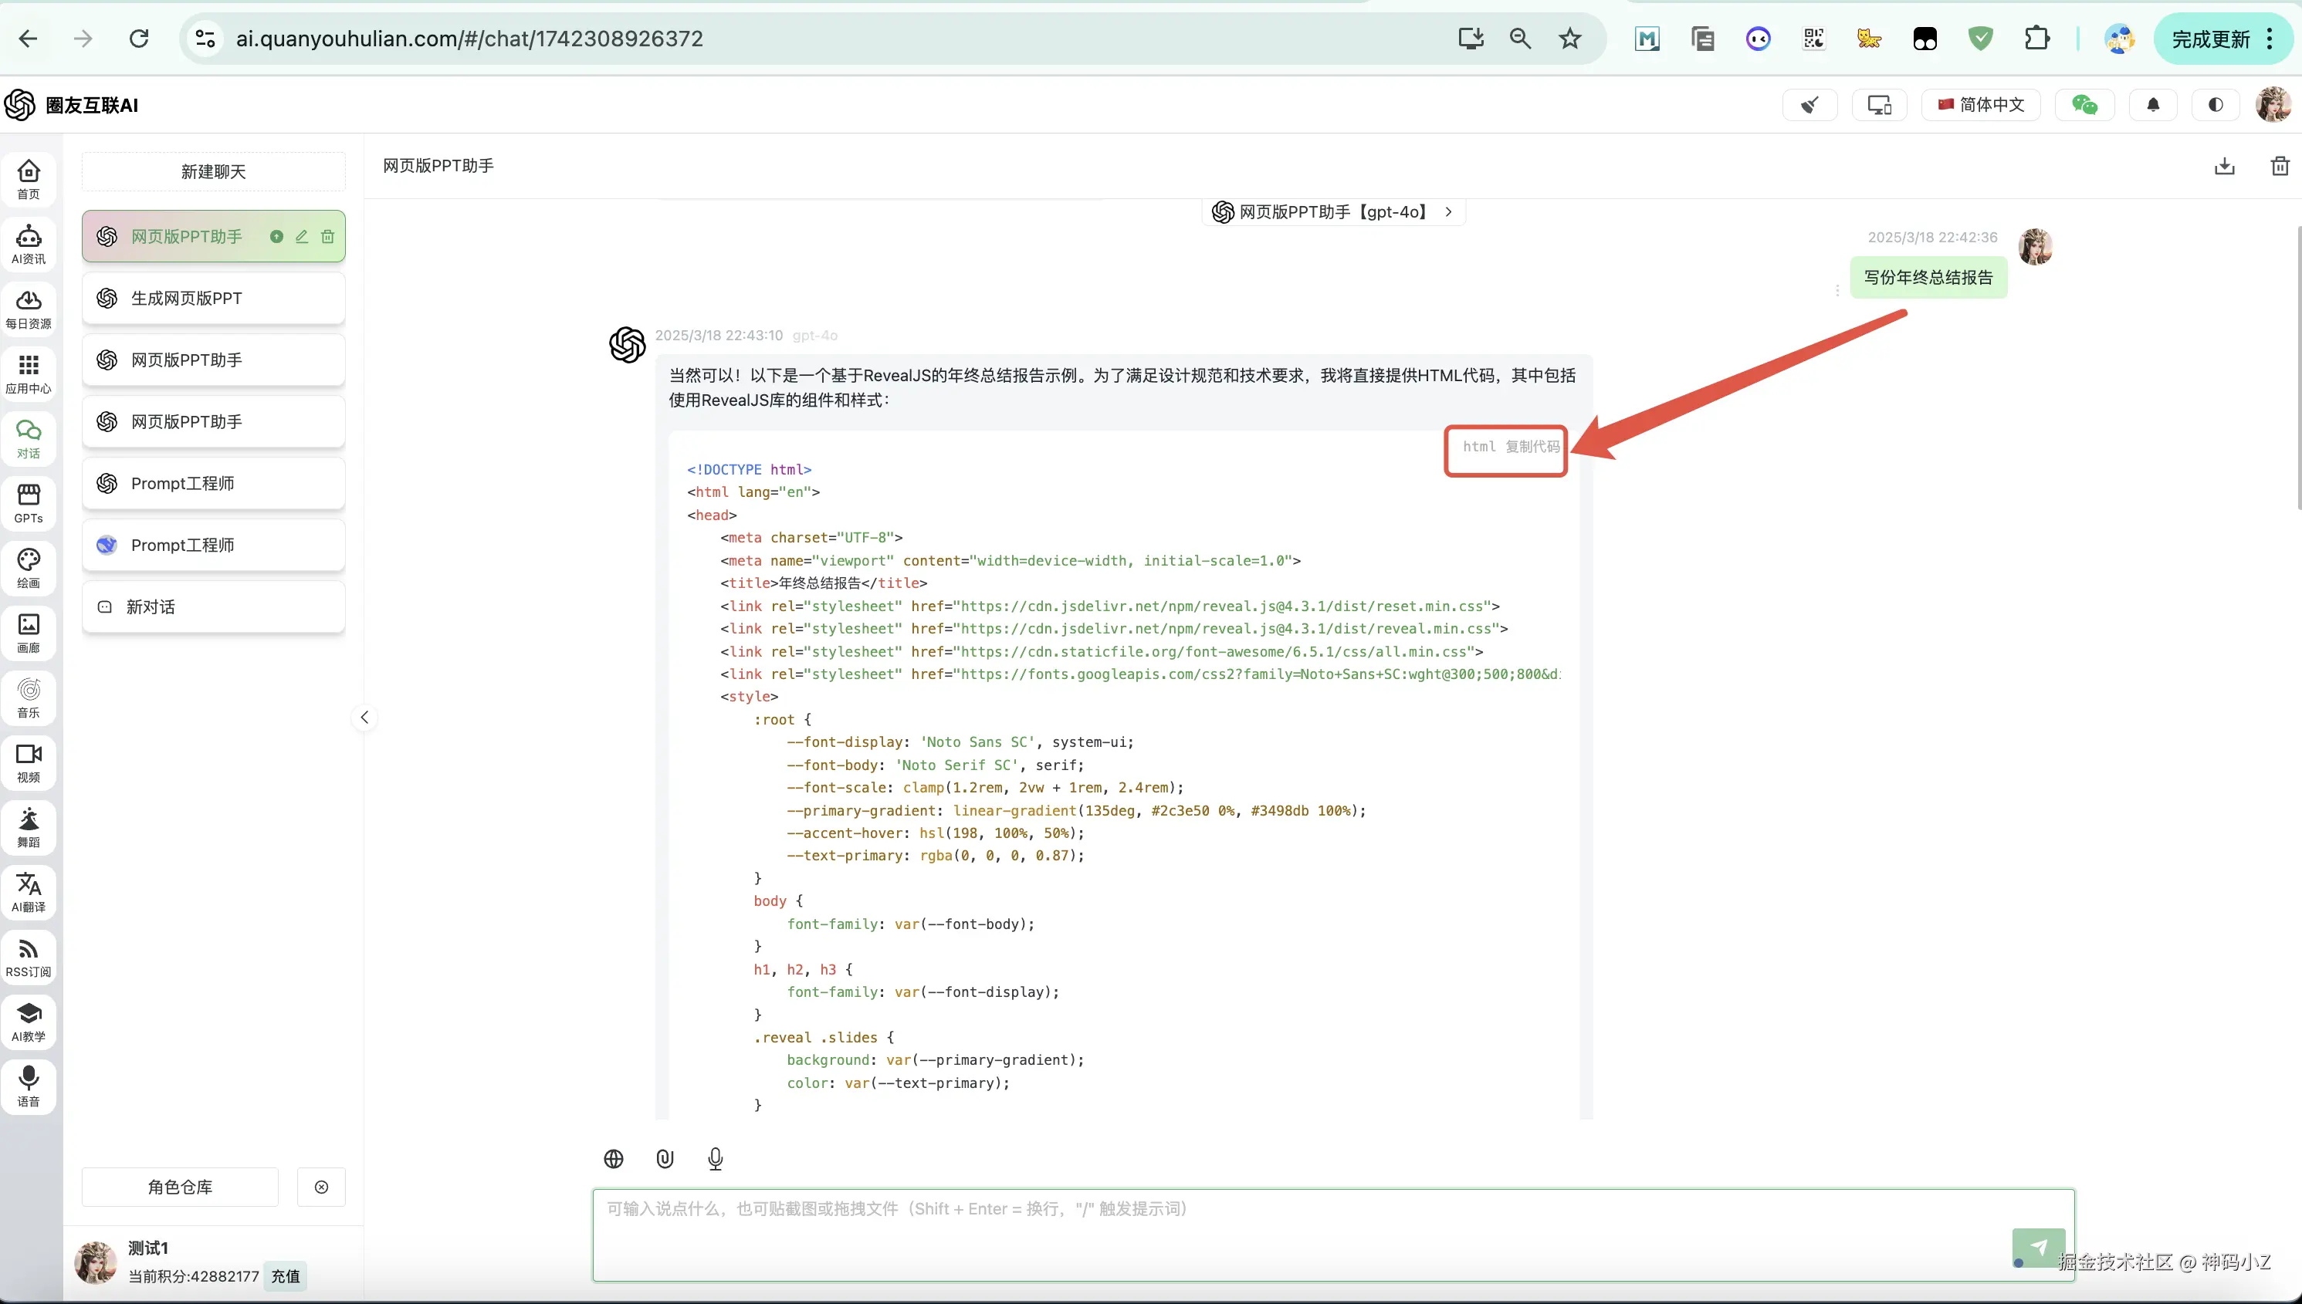Expand the 网页版PPT助手【gpt-4o】 model selector

click(x=1332, y=212)
